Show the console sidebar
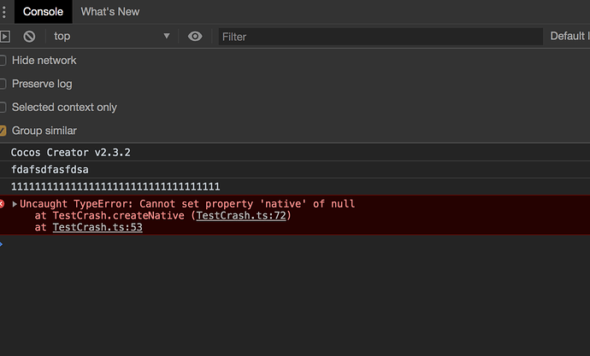The height and width of the screenshot is (356, 590). click(4, 36)
